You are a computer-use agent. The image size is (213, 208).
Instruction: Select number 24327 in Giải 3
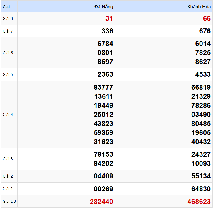point(201,154)
